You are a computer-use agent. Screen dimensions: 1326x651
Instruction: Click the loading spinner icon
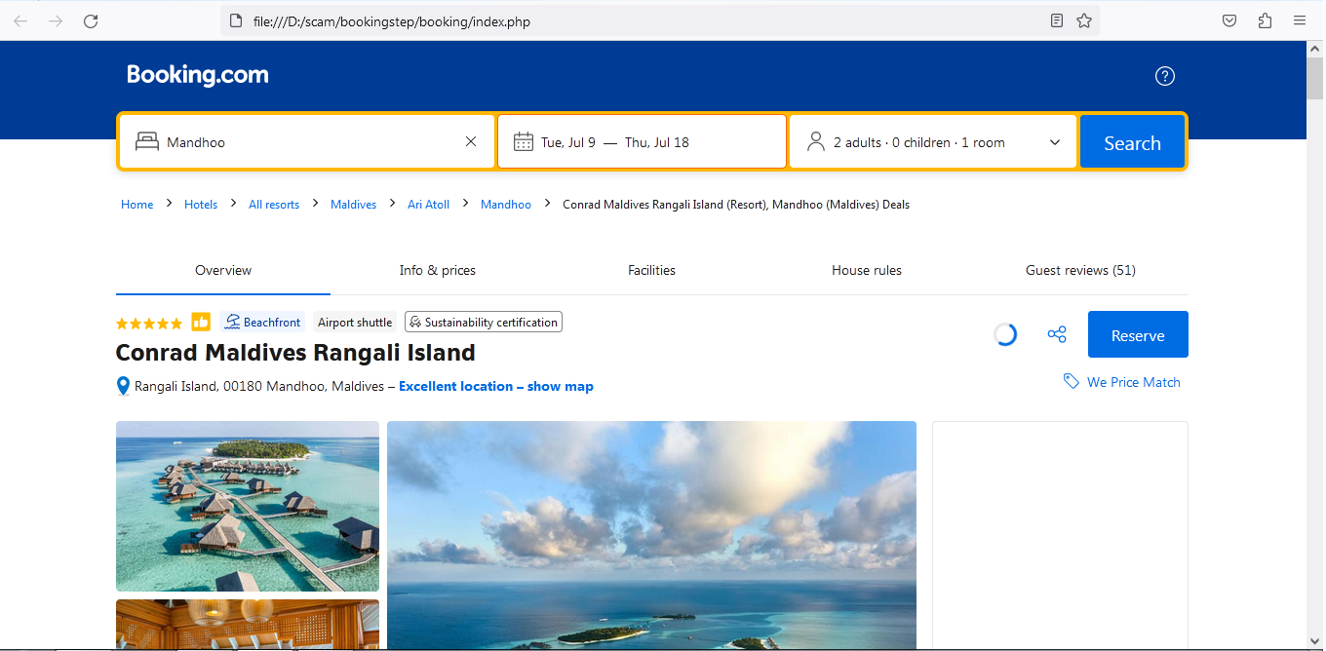1005,334
